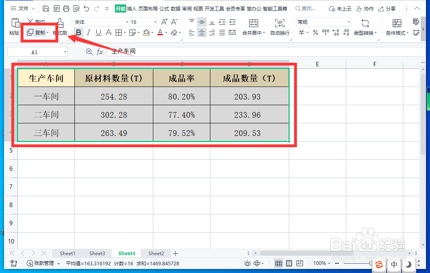Apply the red font color A
Screen dimensions: 430x273
click(161, 33)
